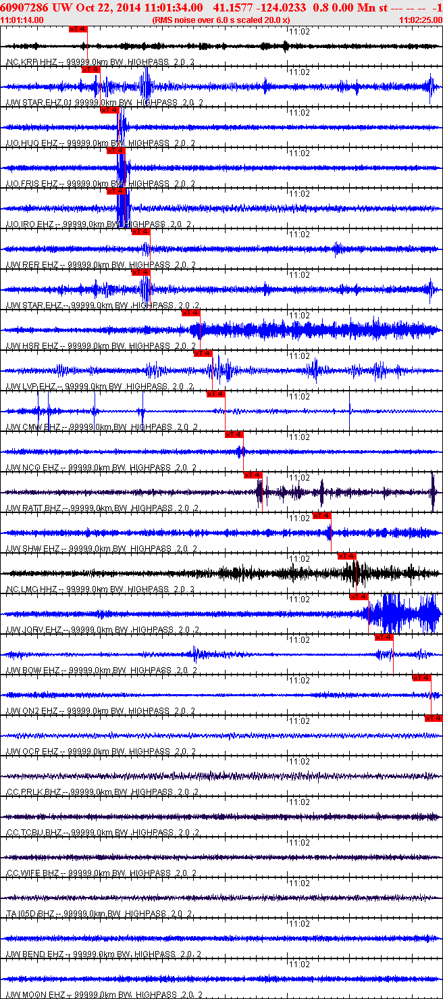Click the pick flag on UW.LVP trace
443x999 pixels.
pyautogui.click(x=203, y=354)
